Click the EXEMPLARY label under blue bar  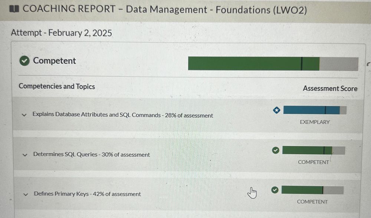tap(315, 122)
